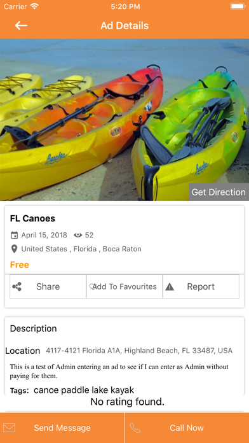249x443 pixels.
Task: Open the kayak photo
Action: tap(124, 120)
